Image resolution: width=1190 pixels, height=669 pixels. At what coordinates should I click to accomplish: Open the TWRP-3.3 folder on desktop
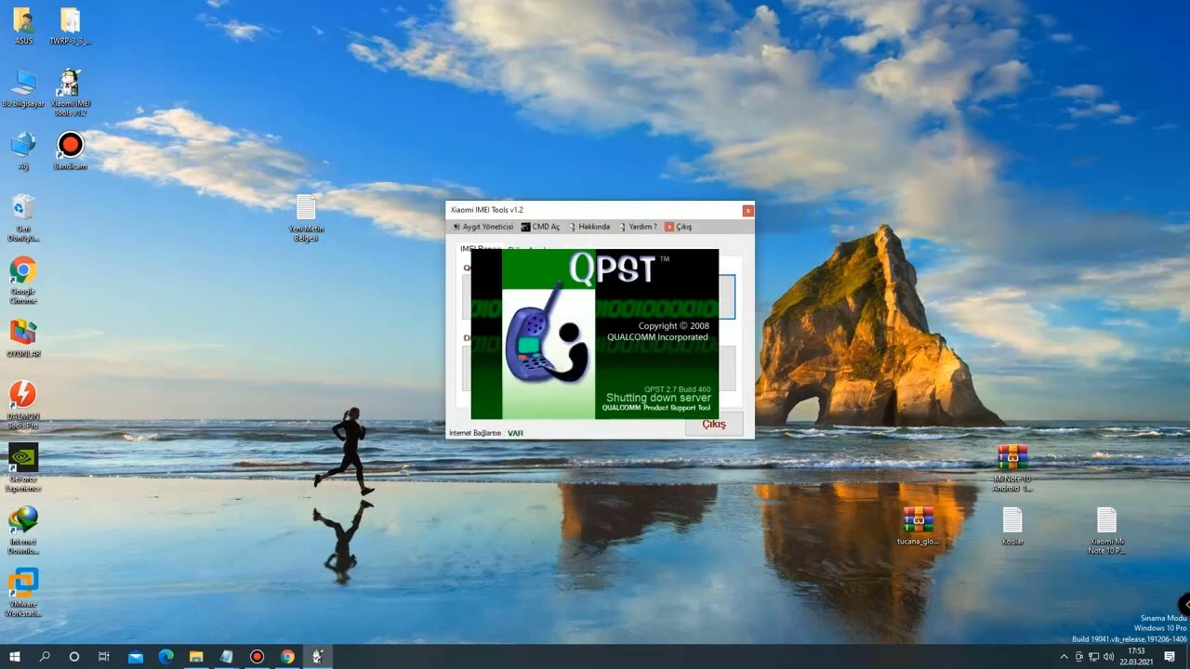click(x=70, y=26)
